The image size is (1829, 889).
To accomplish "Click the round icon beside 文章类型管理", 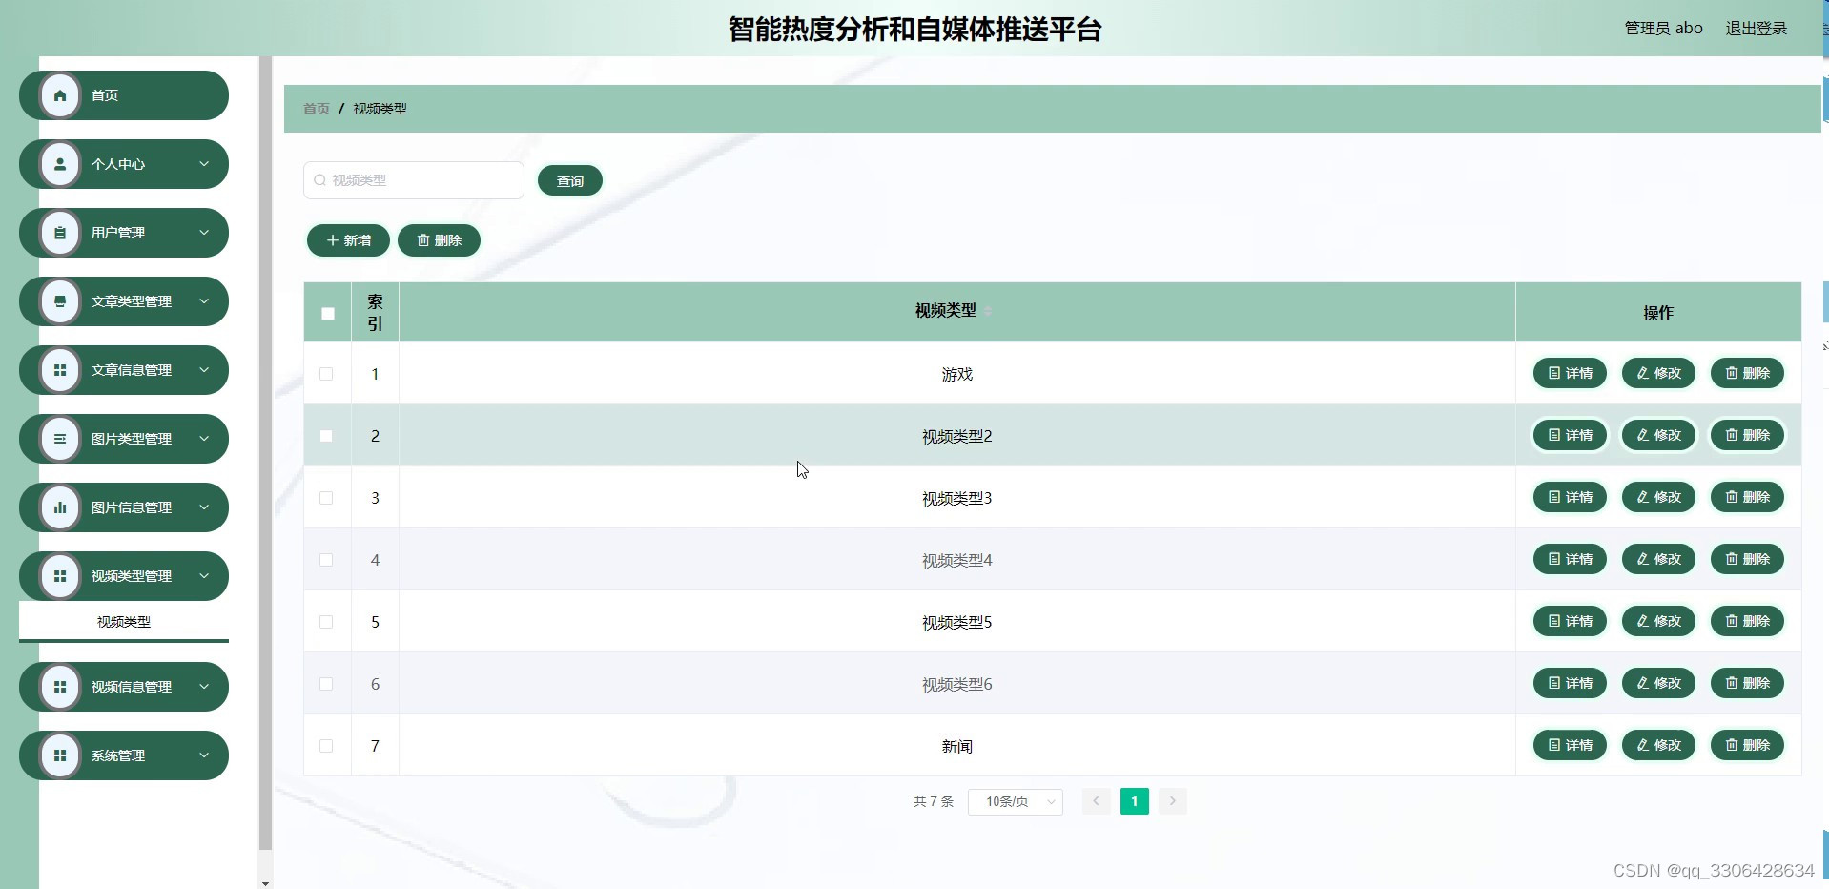I will pos(60,301).
